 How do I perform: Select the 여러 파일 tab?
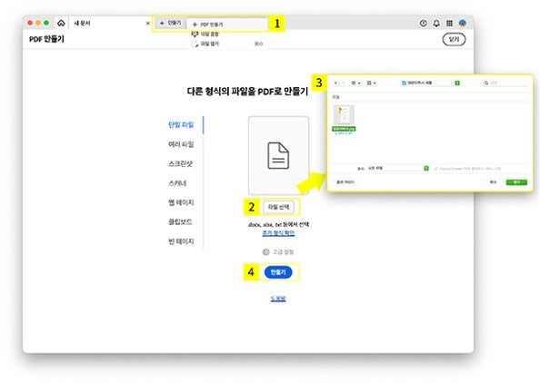[181, 144]
